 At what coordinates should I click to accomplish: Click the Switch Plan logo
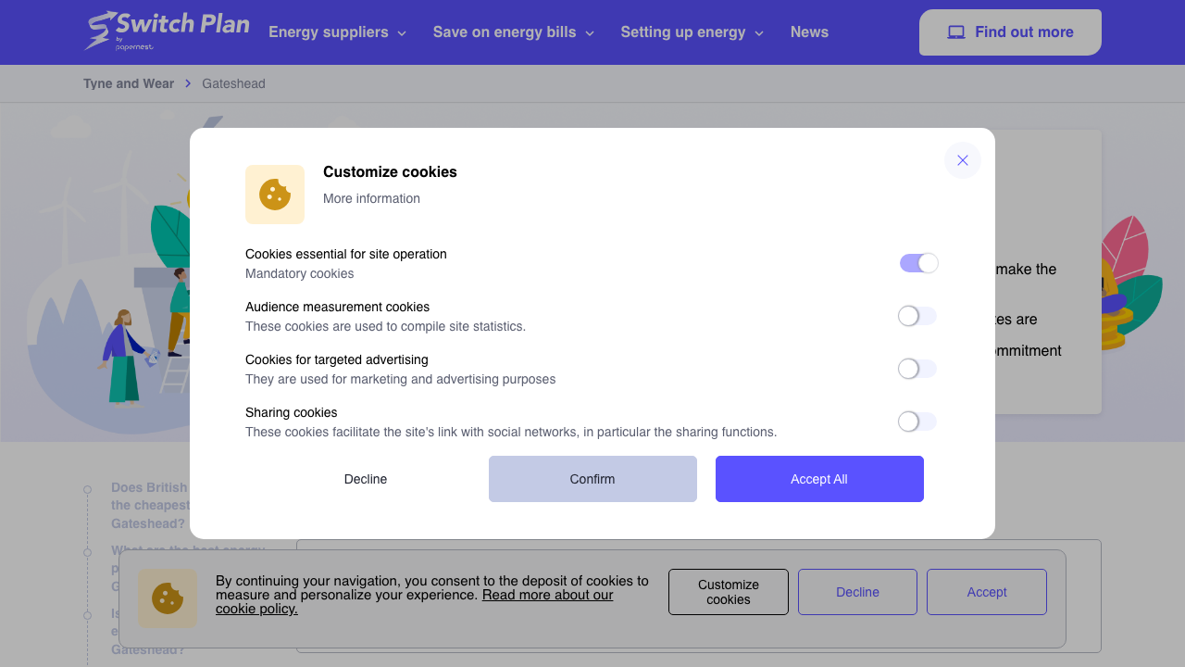pos(167,31)
